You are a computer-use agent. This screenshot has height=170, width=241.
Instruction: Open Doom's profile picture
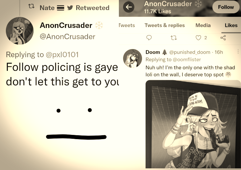click(x=133, y=59)
